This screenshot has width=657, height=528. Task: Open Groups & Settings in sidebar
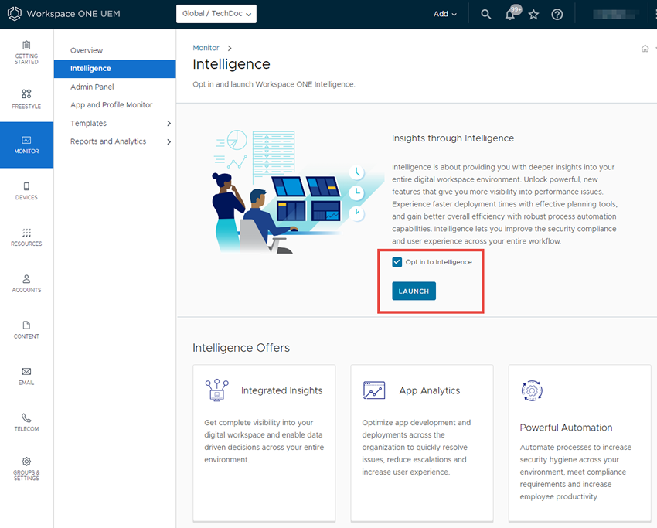click(26, 469)
